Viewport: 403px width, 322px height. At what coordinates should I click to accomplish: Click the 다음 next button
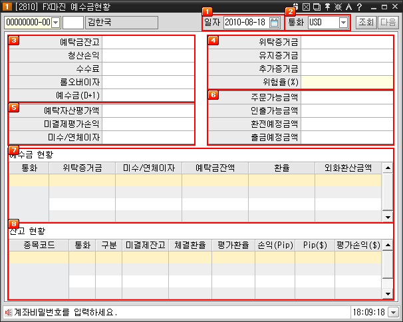pos(386,22)
